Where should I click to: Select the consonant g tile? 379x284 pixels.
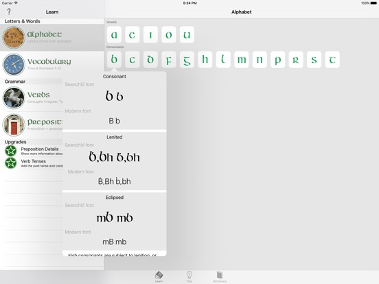click(x=187, y=60)
